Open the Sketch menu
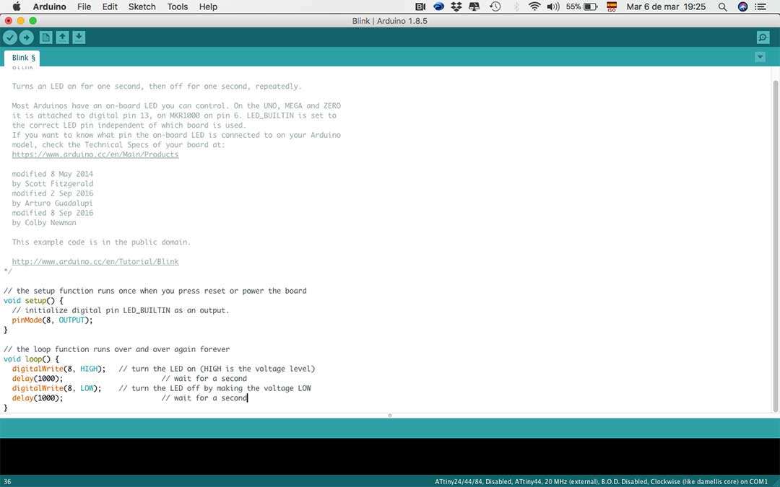The height and width of the screenshot is (487, 780). (x=142, y=6)
